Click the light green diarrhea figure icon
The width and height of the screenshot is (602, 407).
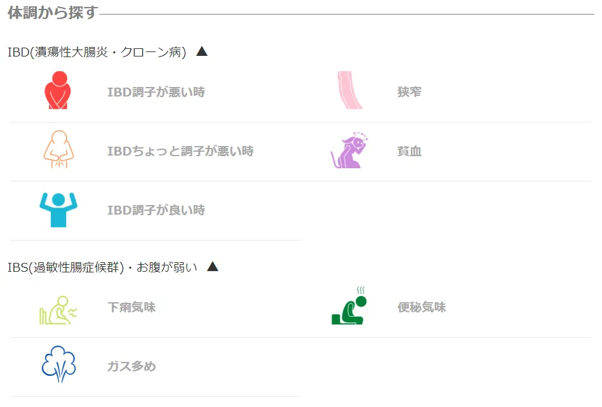click(58, 309)
